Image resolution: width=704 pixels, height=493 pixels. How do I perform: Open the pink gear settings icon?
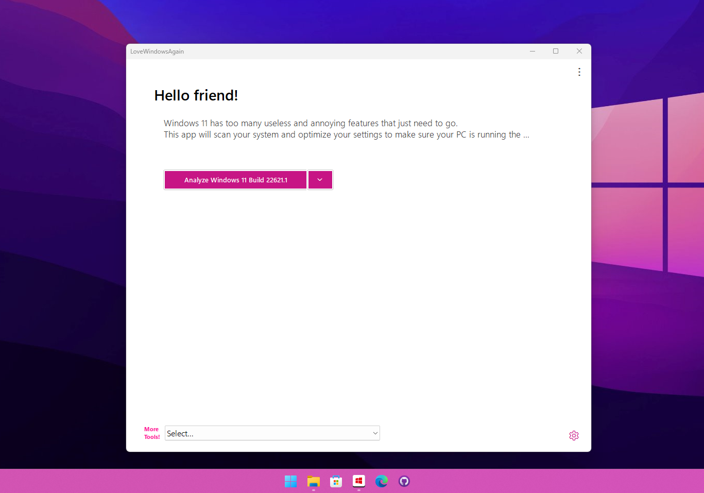tap(574, 436)
